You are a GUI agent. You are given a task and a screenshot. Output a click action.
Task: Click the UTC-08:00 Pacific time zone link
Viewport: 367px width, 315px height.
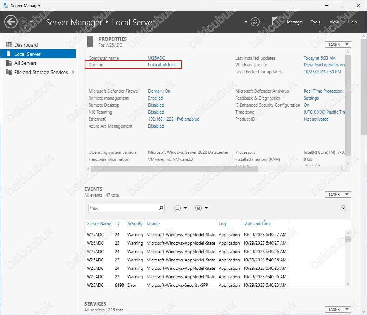pyautogui.click(x=324, y=112)
